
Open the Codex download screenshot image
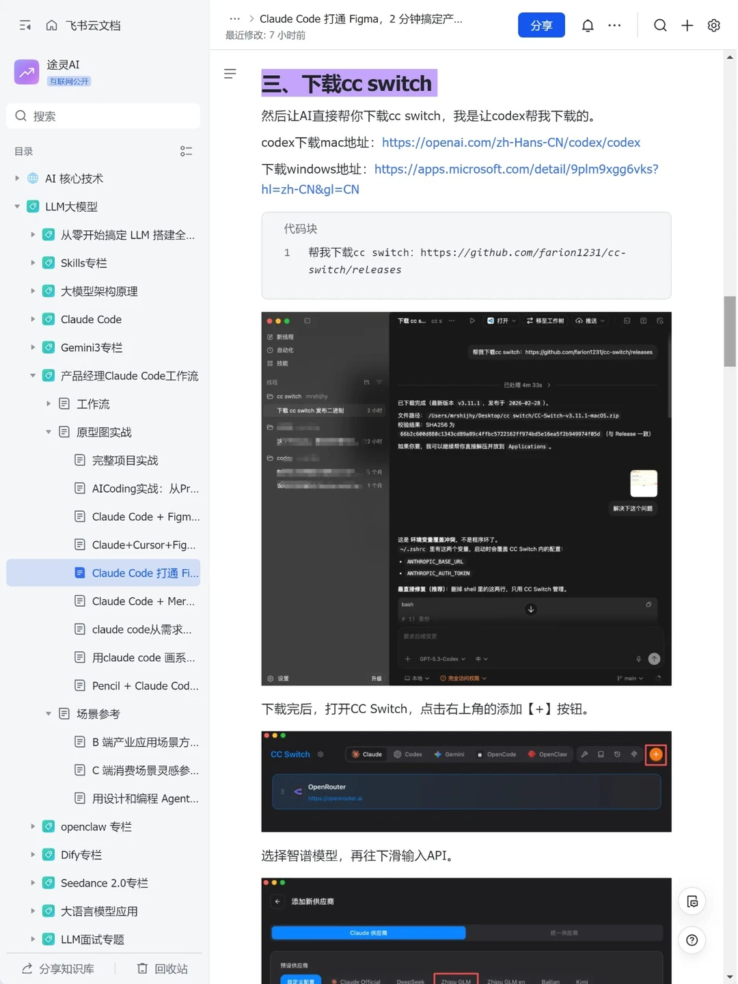(466, 499)
